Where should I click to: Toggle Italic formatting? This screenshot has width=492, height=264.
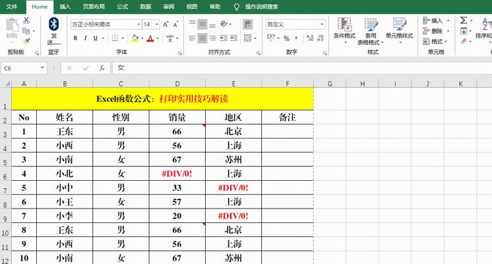(x=85, y=38)
